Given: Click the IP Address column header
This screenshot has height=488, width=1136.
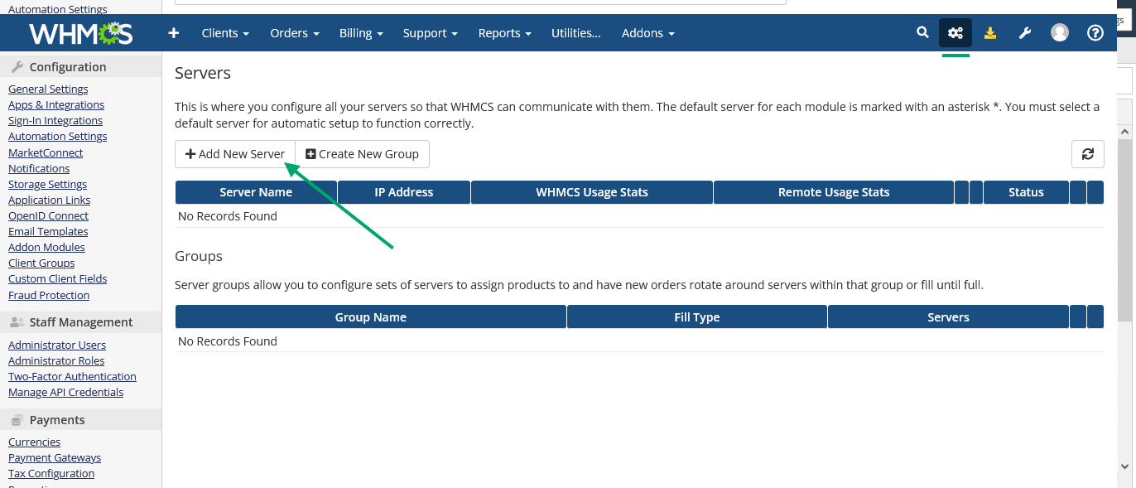Looking at the screenshot, I should click(404, 192).
